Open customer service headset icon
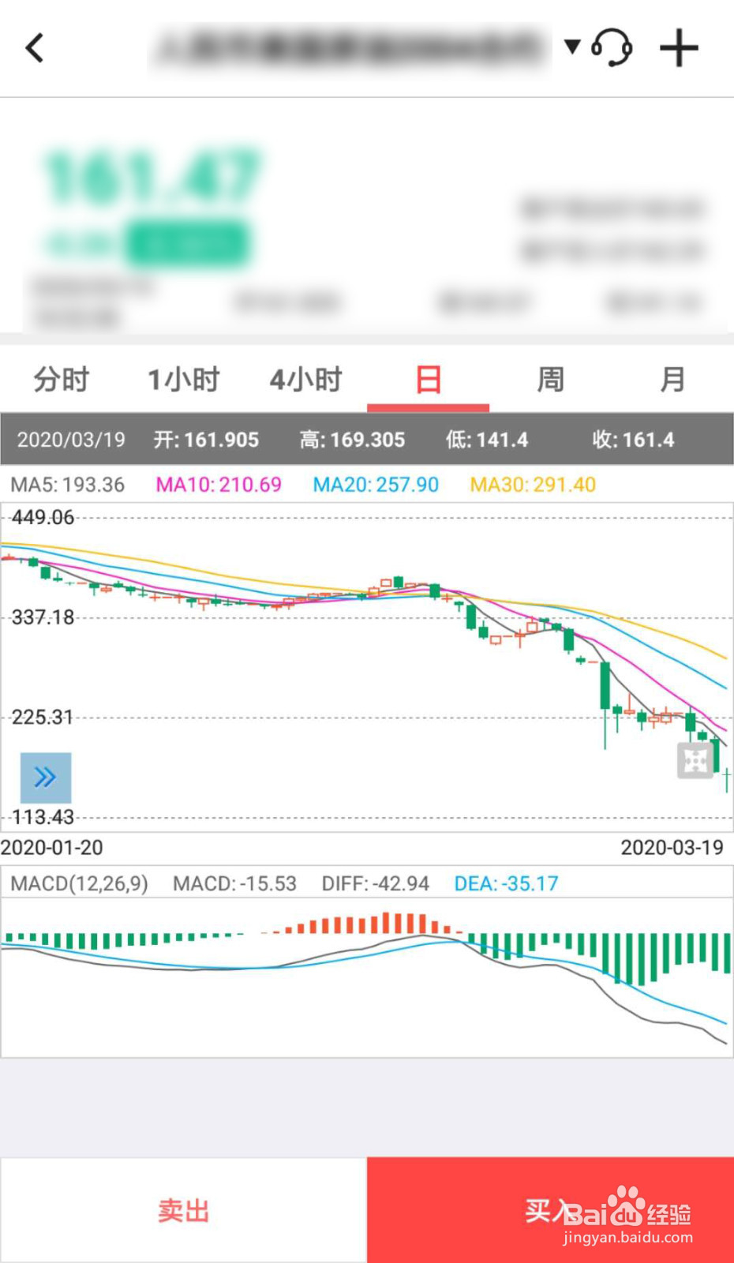The height and width of the screenshot is (1263, 734). point(612,48)
